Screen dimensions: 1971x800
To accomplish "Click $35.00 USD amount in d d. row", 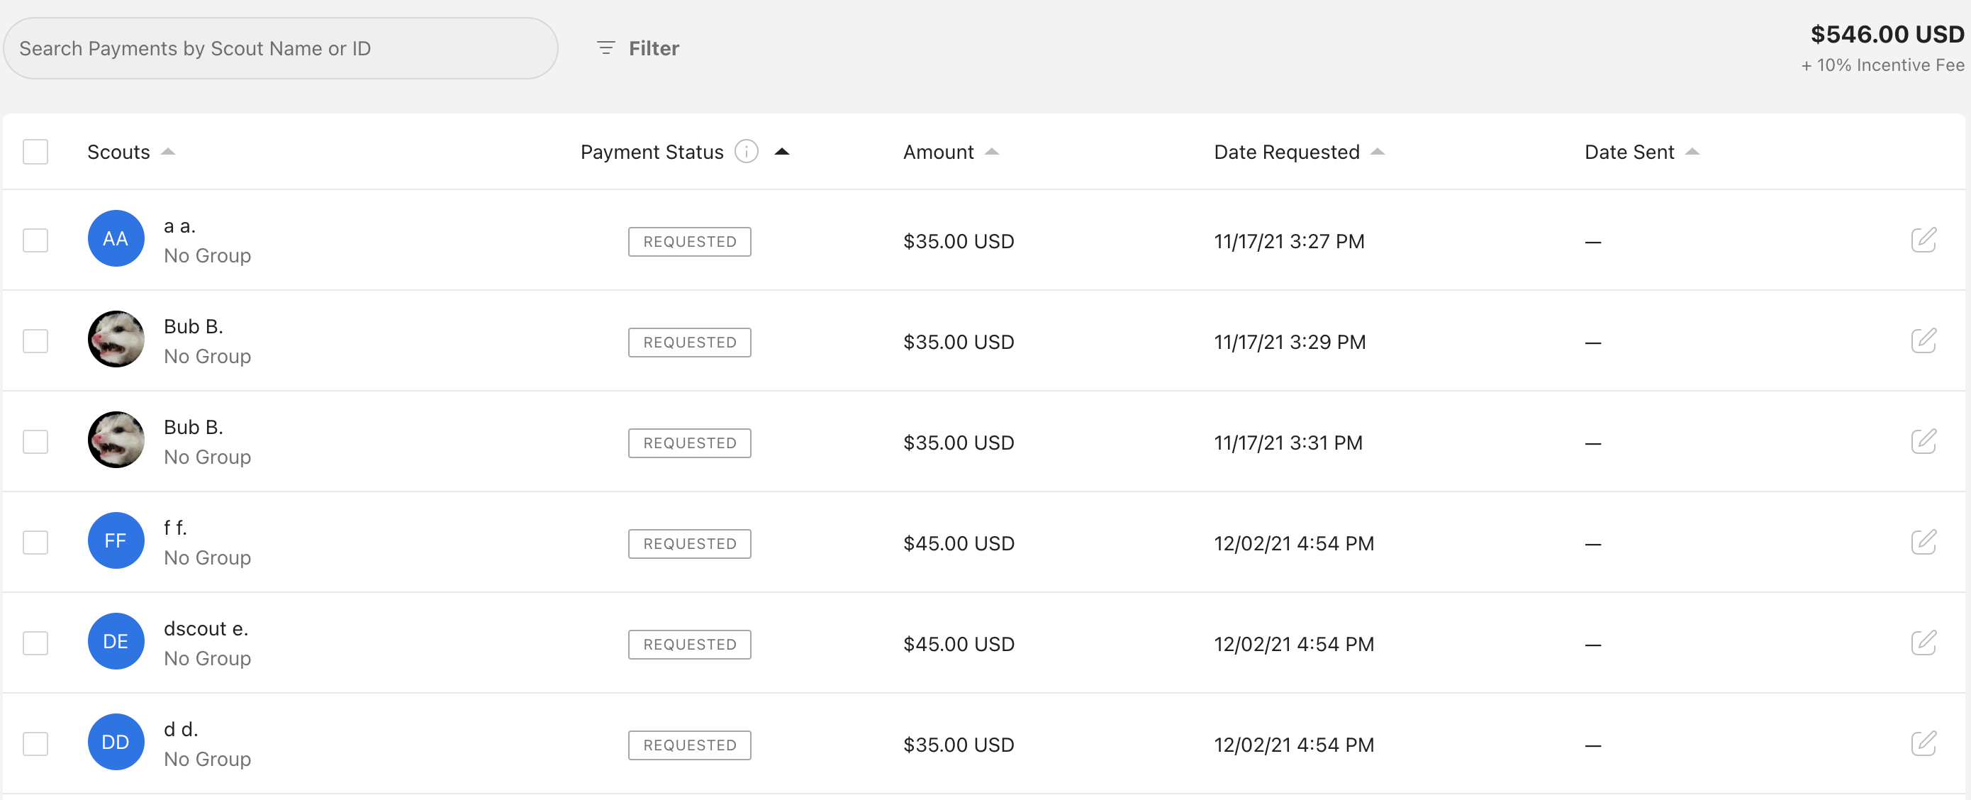I will pos(959,745).
